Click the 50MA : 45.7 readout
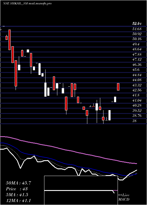Viewport: 147px width, 205px height. [19, 183]
